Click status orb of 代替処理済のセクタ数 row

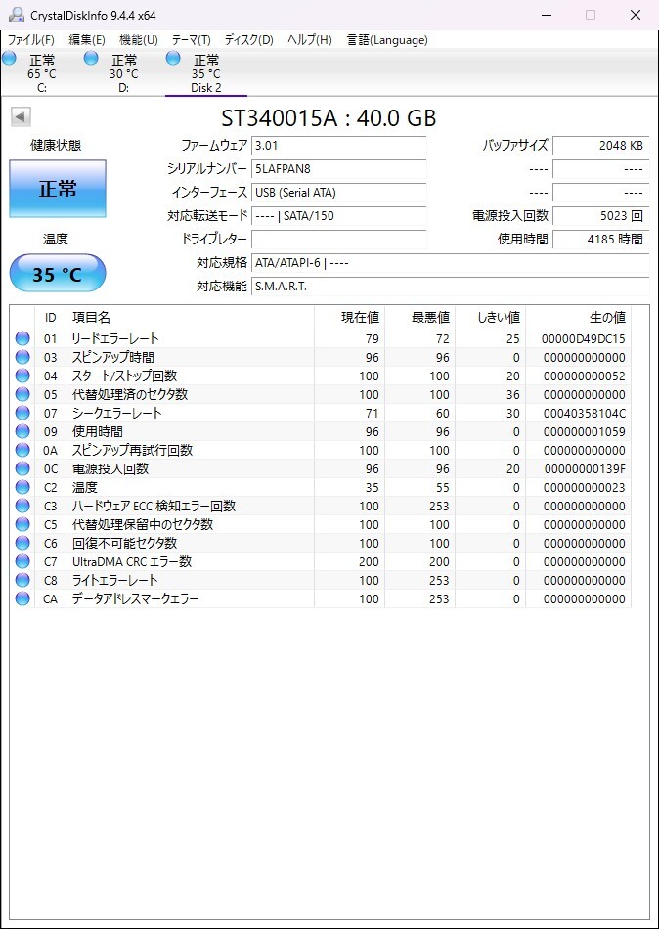[x=22, y=395]
